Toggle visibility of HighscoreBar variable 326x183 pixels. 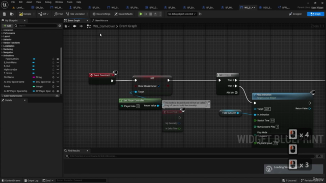(58, 70)
